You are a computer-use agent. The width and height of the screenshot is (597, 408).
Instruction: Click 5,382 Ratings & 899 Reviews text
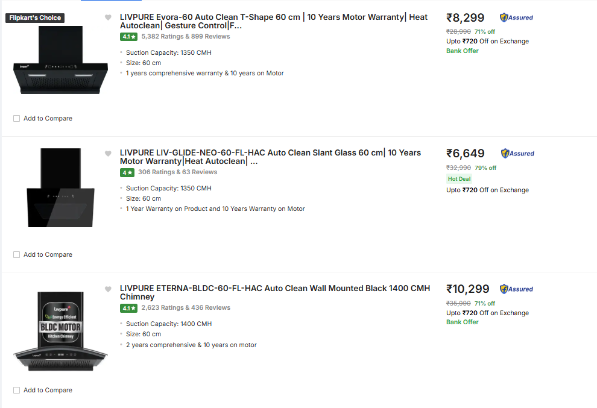[185, 37]
